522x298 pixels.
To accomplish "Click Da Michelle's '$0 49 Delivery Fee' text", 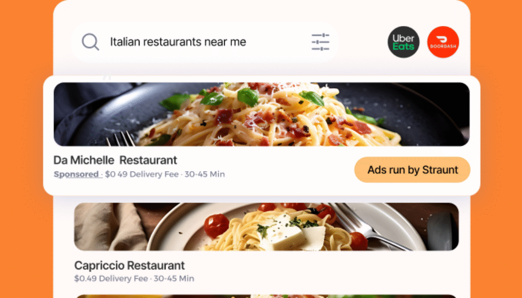I will tap(142, 174).
